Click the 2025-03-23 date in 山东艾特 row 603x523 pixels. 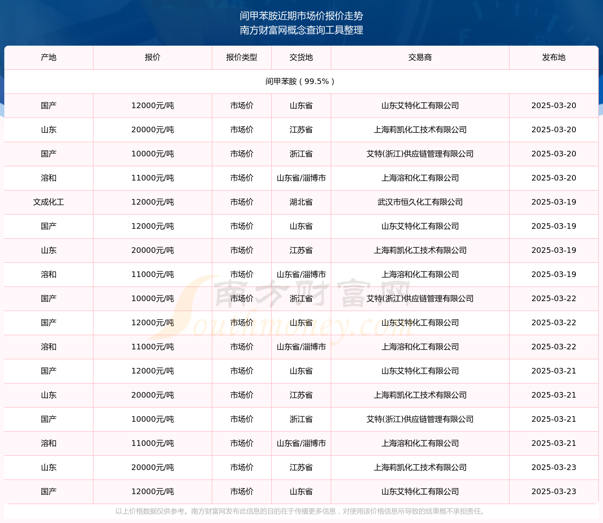coord(553,492)
